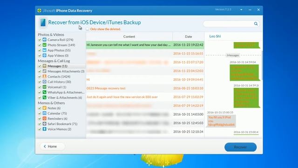298x168 pixels.
Task: Click the Calendar icon
Action: pyautogui.click(x=45, y=113)
